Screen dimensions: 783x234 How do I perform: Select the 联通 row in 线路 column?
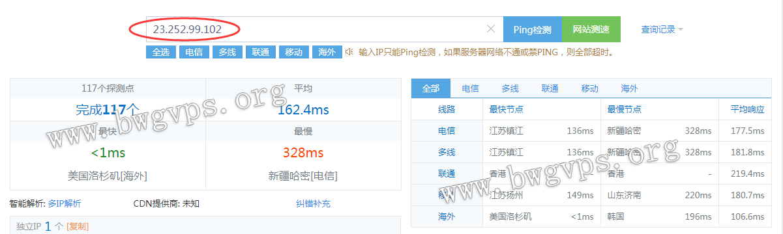(x=447, y=174)
